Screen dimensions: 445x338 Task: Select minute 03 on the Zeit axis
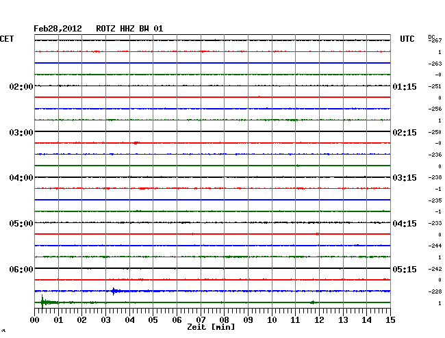coord(105,320)
